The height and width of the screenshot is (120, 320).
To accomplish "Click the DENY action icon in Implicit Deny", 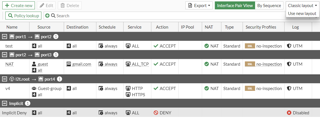I will [156, 113].
